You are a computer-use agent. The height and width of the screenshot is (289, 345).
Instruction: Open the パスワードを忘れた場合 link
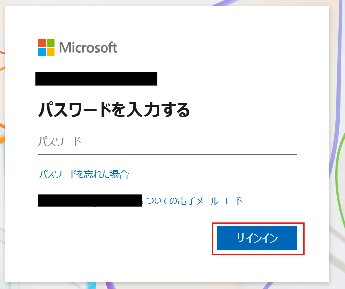pyautogui.click(x=83, y=174)
